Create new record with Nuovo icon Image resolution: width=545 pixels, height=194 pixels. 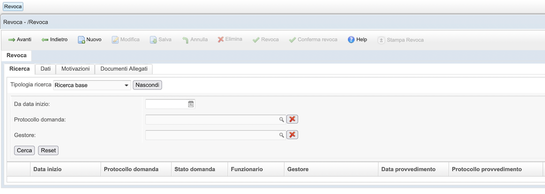pyautogui.click(x=81, y=40)
